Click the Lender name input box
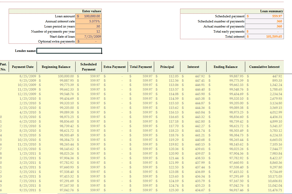This screenshot has height=194, width=292. click(69, 51)
